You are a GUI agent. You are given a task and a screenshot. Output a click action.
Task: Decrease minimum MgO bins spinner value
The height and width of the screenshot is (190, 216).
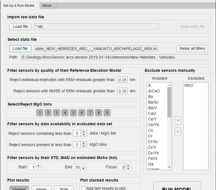point(84,146)
